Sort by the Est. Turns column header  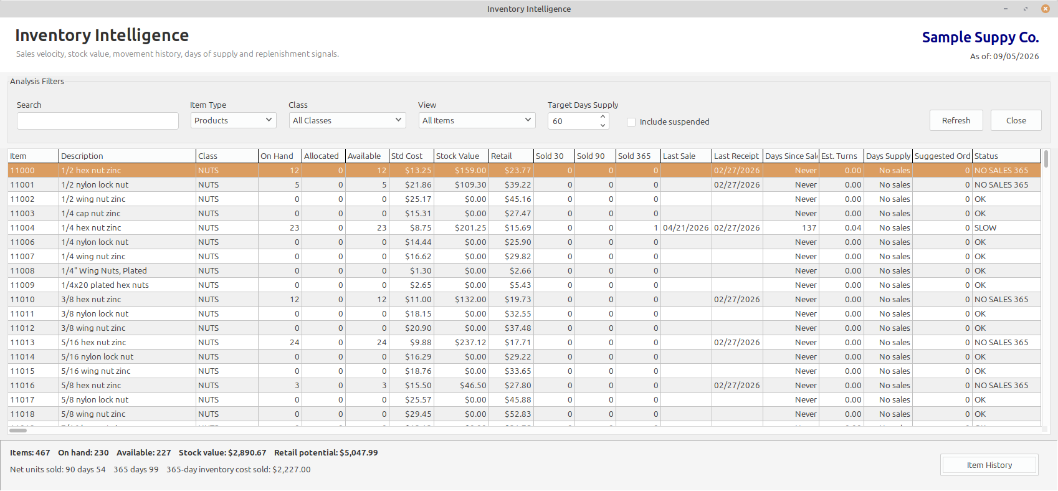(x=841, y=156)
